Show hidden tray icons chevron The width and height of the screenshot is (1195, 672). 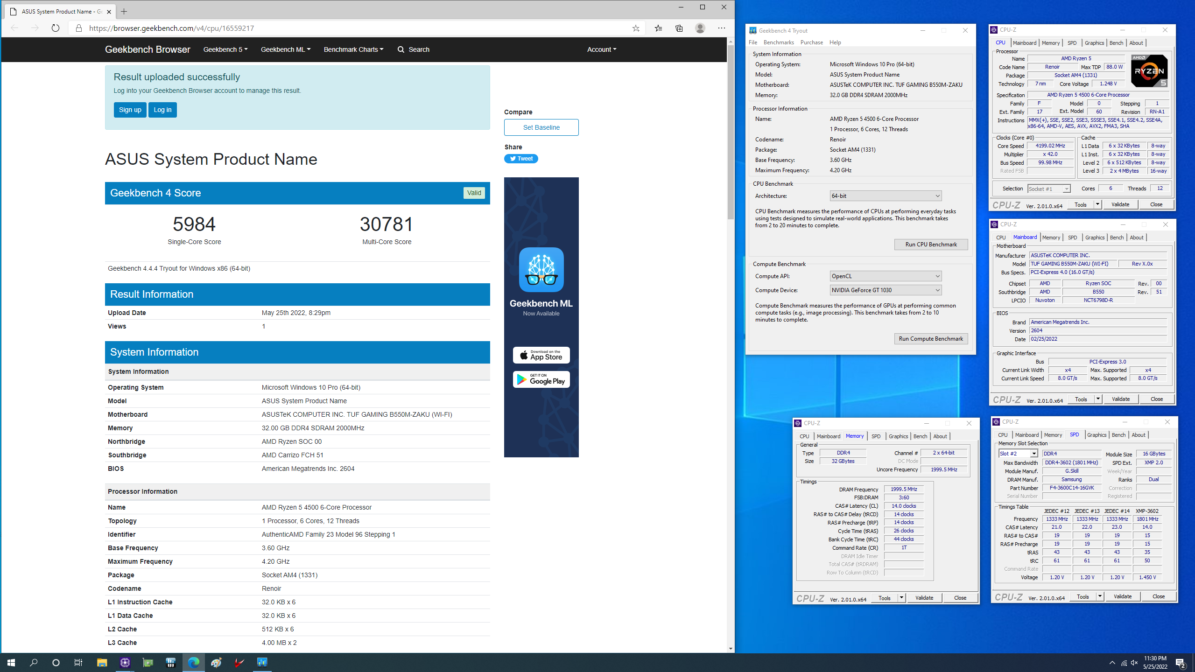click(x=1112, y=663)
